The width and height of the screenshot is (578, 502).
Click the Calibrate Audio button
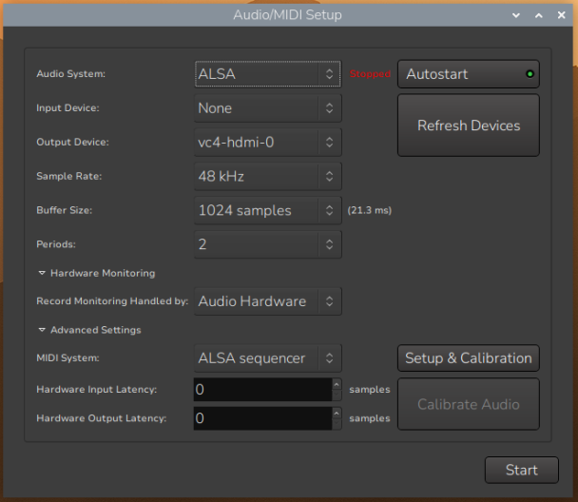pyautogui.click(x=468, y=404)
